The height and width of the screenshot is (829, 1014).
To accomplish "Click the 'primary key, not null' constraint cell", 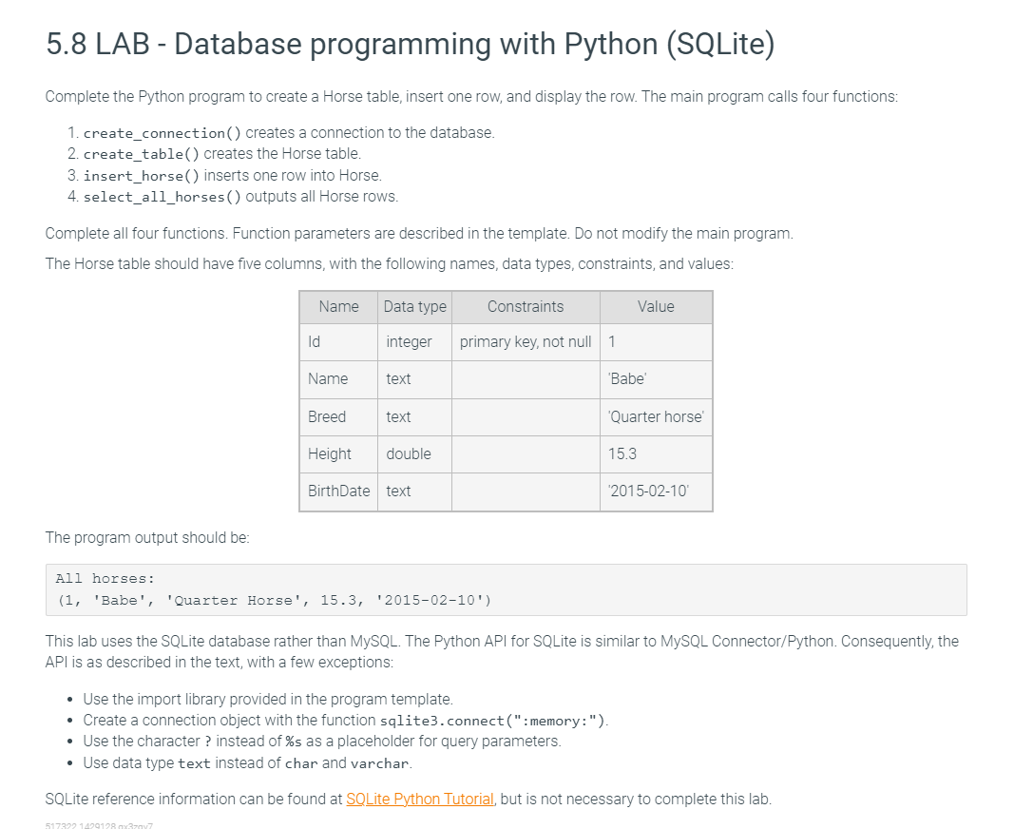I will click(525, 341).
